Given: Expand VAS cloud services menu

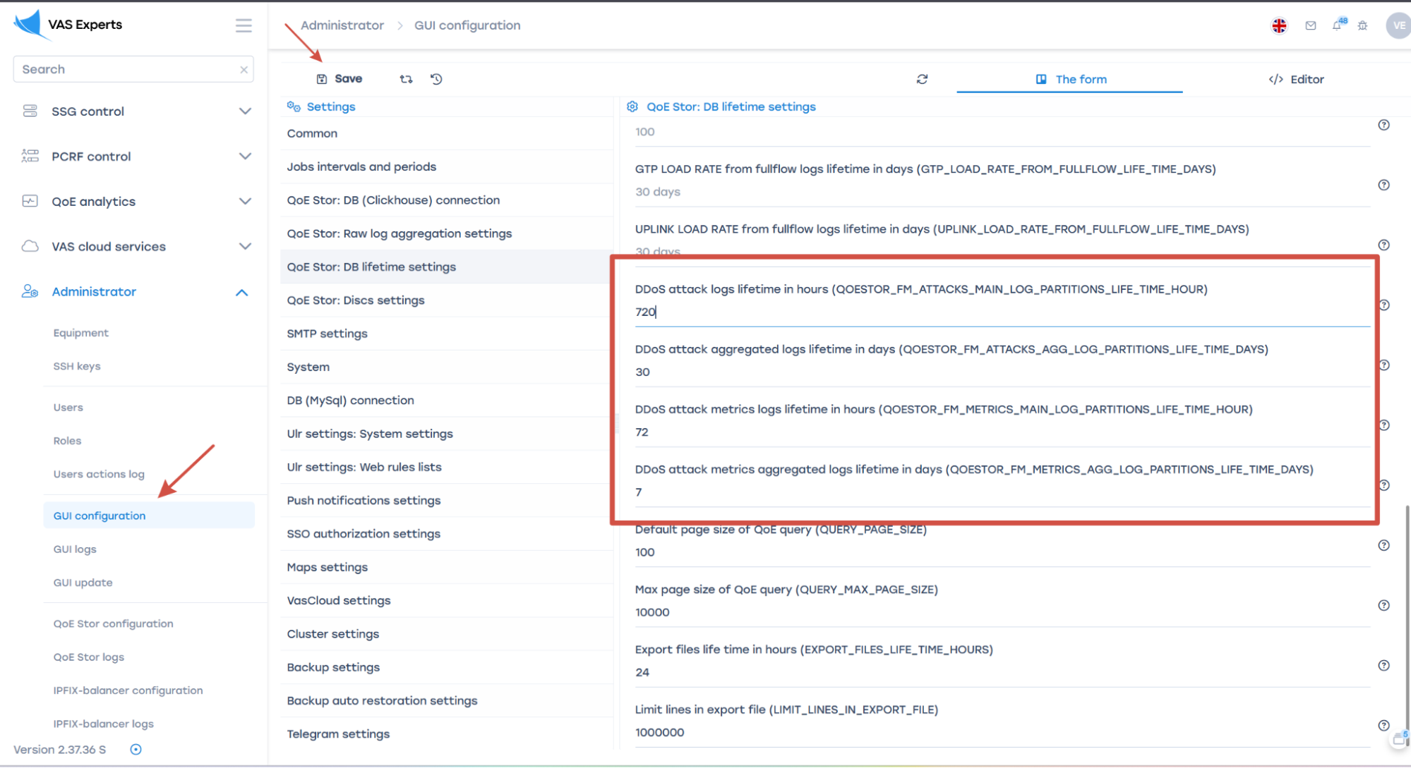Looking at the screenshot, I should 245,247.
